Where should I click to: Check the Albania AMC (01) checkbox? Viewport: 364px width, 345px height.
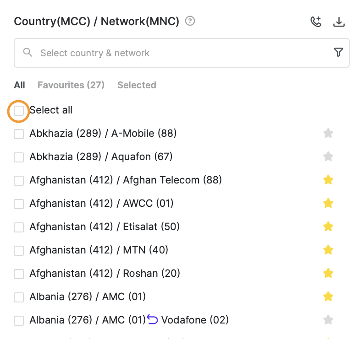point(19,297)
